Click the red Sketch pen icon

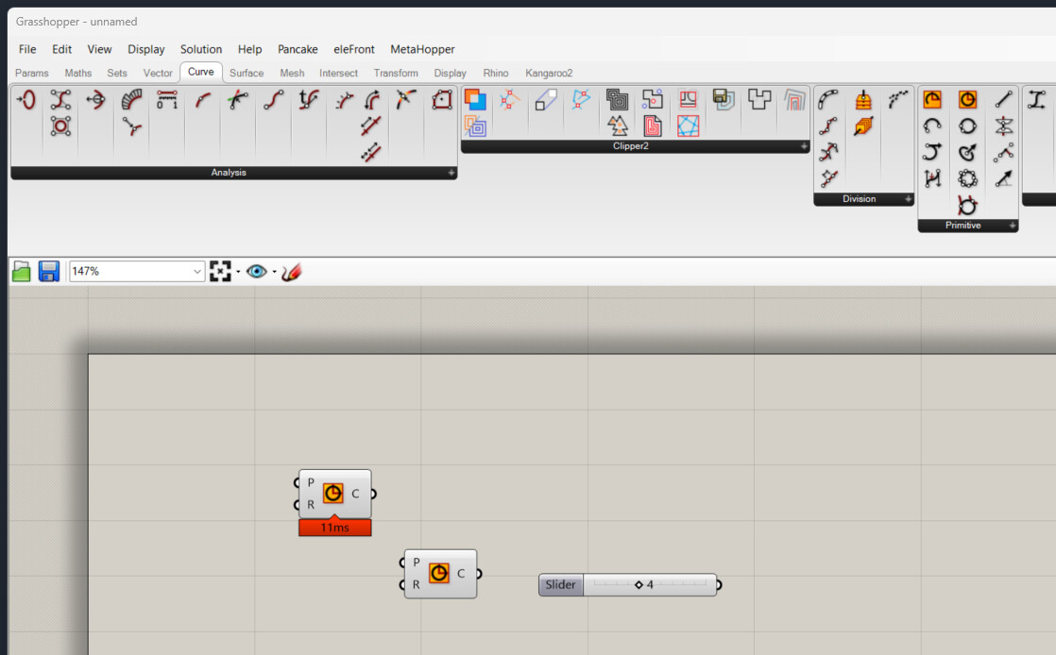point(291,271)
